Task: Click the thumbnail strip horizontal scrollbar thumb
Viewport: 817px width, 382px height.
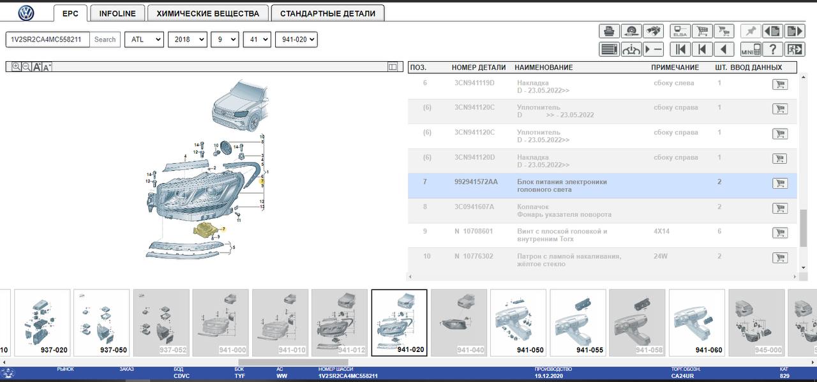Action: (293, 362)
